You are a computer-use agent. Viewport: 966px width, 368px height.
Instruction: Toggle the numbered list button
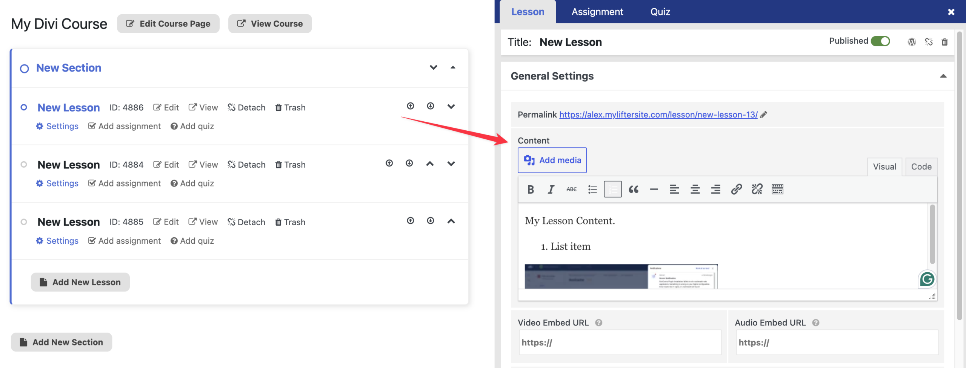click(x=613, y=189)
